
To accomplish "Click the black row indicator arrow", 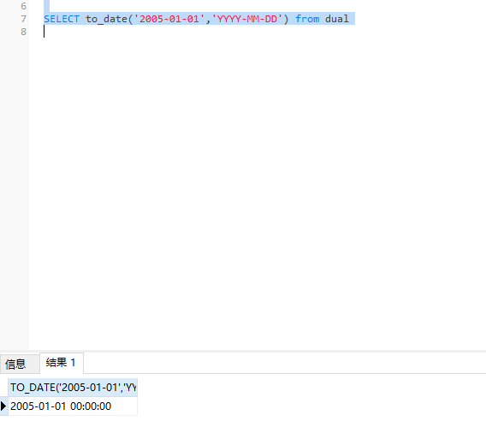I will (3, 406).
